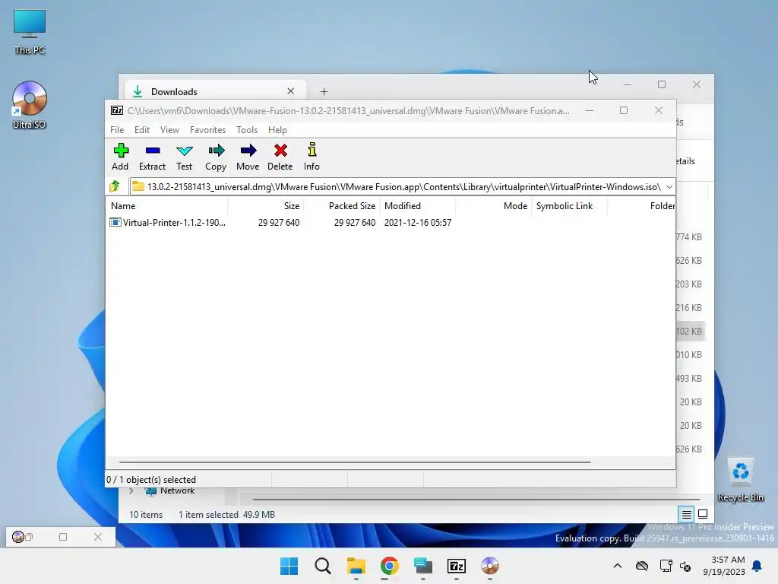Screen dimensions: 778x584
Task: Click the Explorer horizontal scrollbar
Action: (x=476, y=499)
